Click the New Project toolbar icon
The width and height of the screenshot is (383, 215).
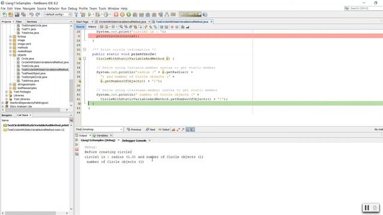click(x=11, y=14)
